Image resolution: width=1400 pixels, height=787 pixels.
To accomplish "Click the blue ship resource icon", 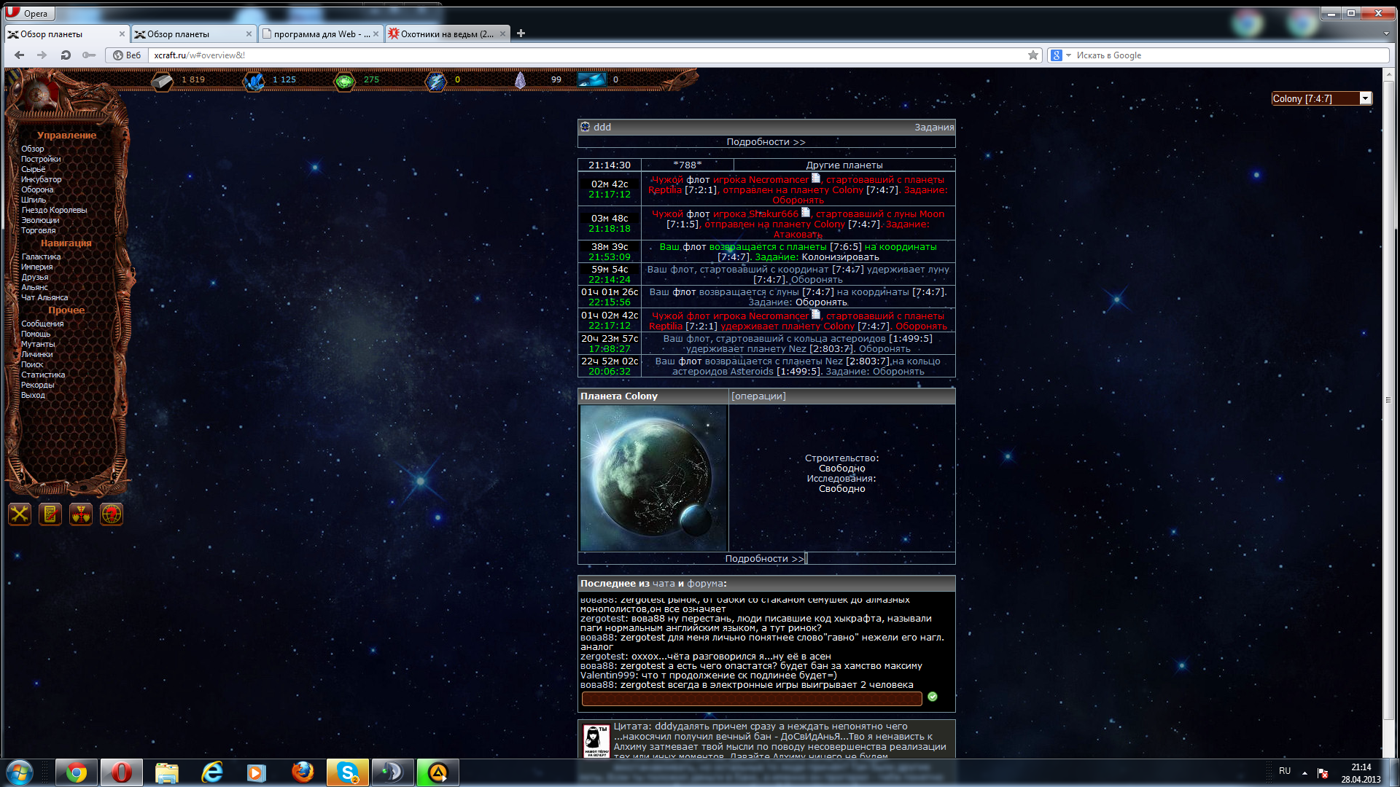I will pyautogui.click(x=592, y=79).
